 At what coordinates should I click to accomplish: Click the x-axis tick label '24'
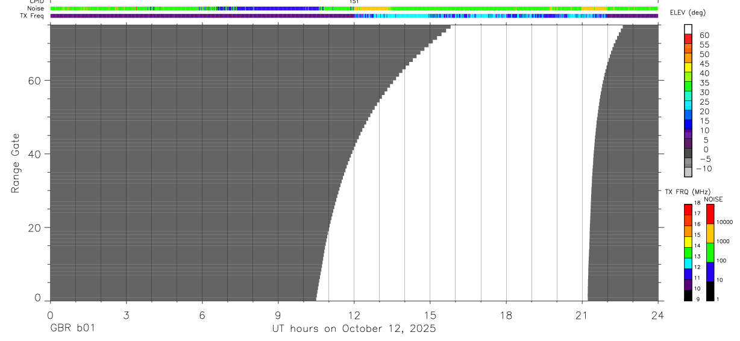pos(658,315)
